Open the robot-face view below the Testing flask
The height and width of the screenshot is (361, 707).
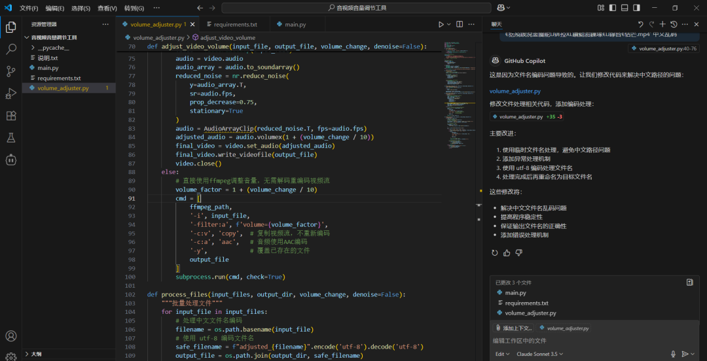tap(11, 159)
